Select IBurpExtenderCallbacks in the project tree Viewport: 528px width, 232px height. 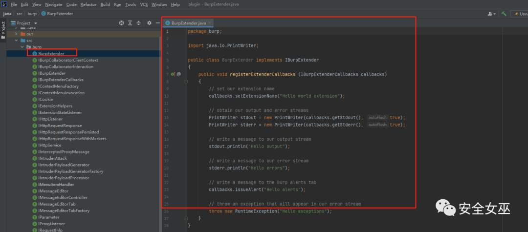click(x=61, y=80)
